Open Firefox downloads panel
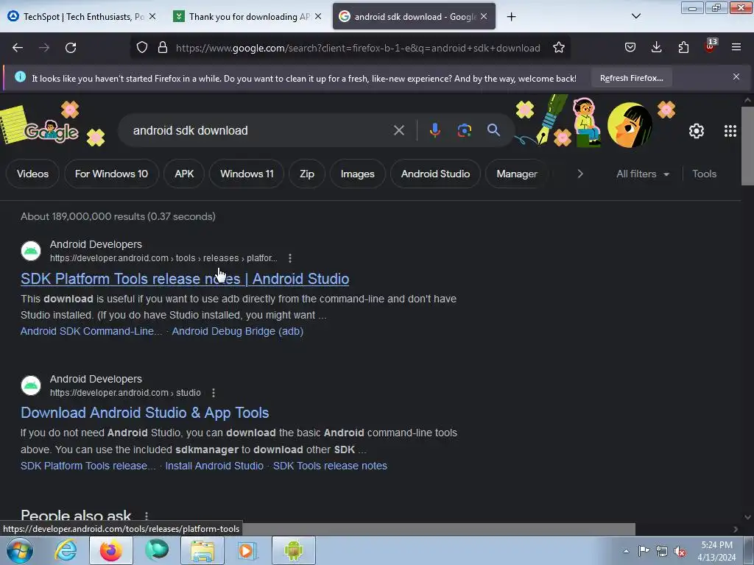Screen dimensions: 754x565 (x=656, y=47)
